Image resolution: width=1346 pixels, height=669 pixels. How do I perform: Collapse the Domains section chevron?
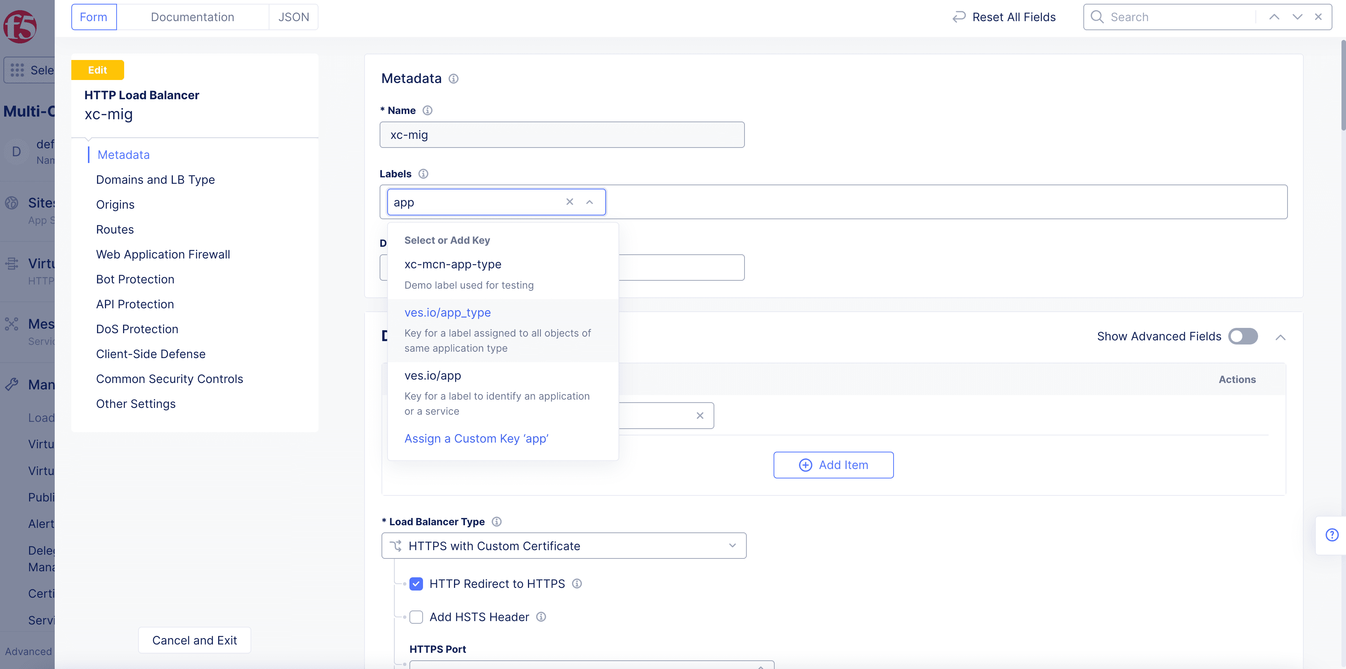1280,337
